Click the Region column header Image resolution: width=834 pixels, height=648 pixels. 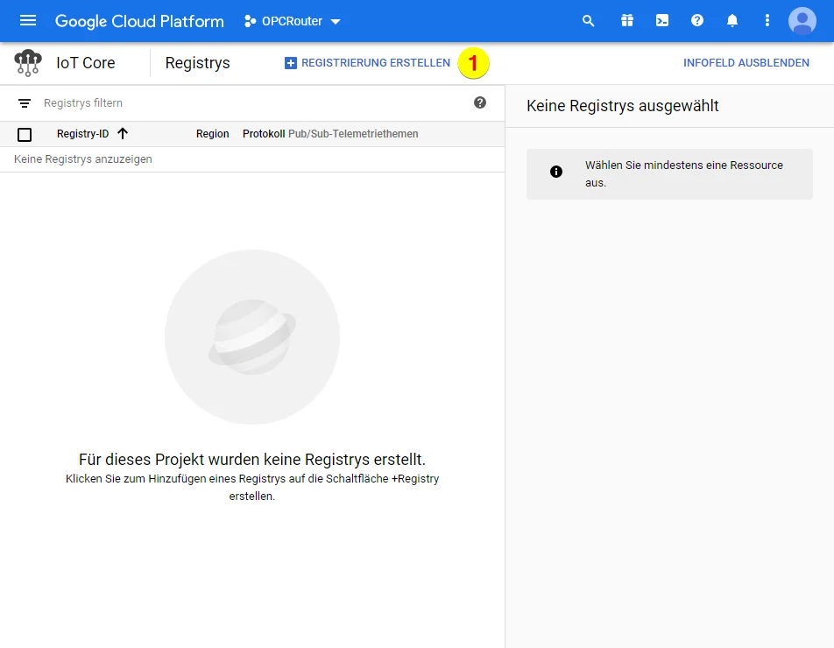click(x=212, y=134)
